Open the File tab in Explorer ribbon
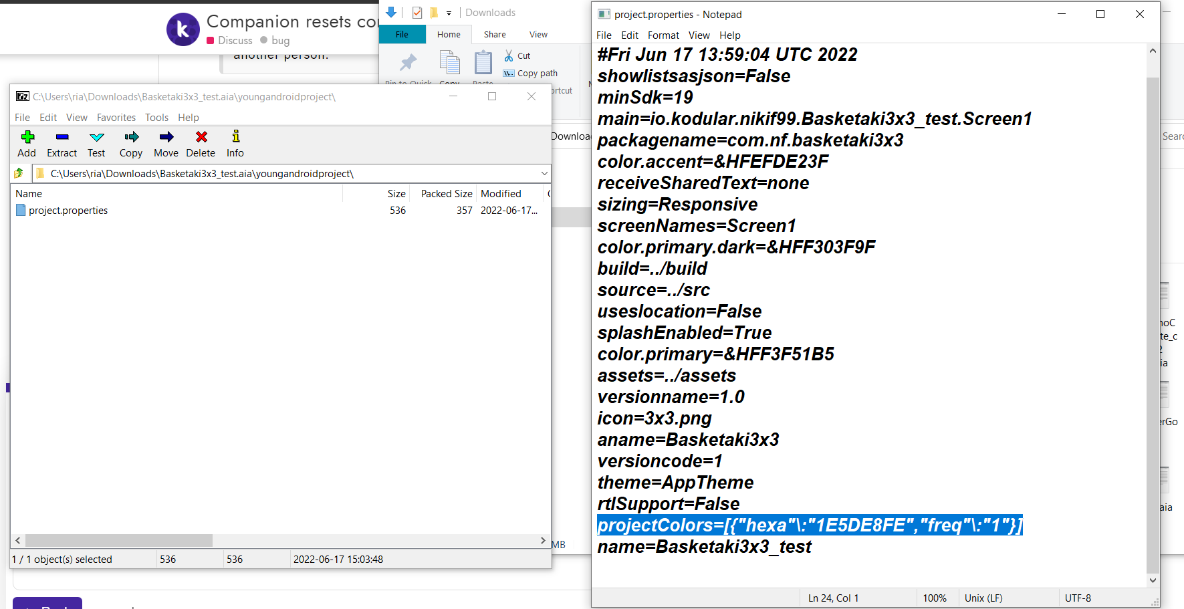This screenshot has height=609, width=1184. [402, 35]
